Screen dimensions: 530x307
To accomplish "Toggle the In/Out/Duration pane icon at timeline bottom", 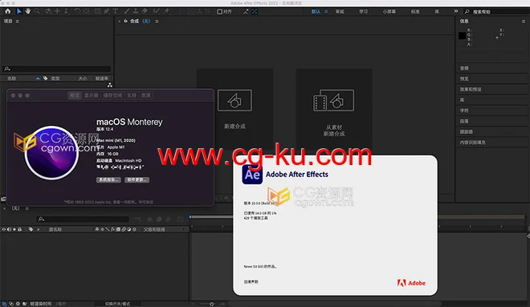I will tap(18, 304).
